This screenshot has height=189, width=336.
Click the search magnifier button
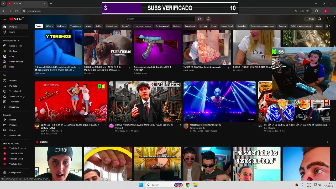pos(199,19)
